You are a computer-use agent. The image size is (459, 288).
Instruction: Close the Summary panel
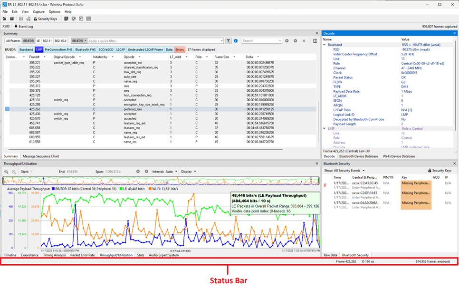pos(317,33)
